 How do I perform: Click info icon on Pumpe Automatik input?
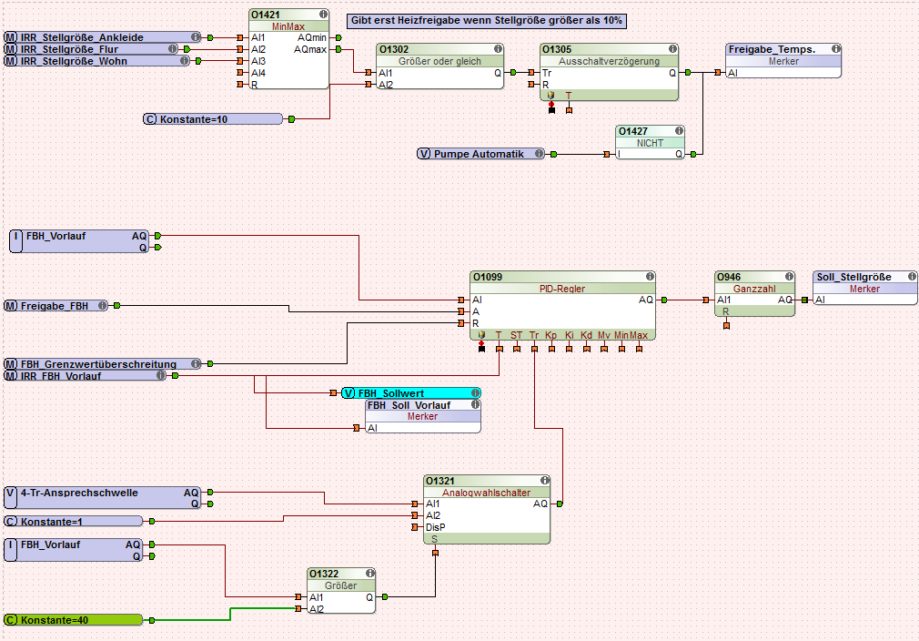click(539, 154)
